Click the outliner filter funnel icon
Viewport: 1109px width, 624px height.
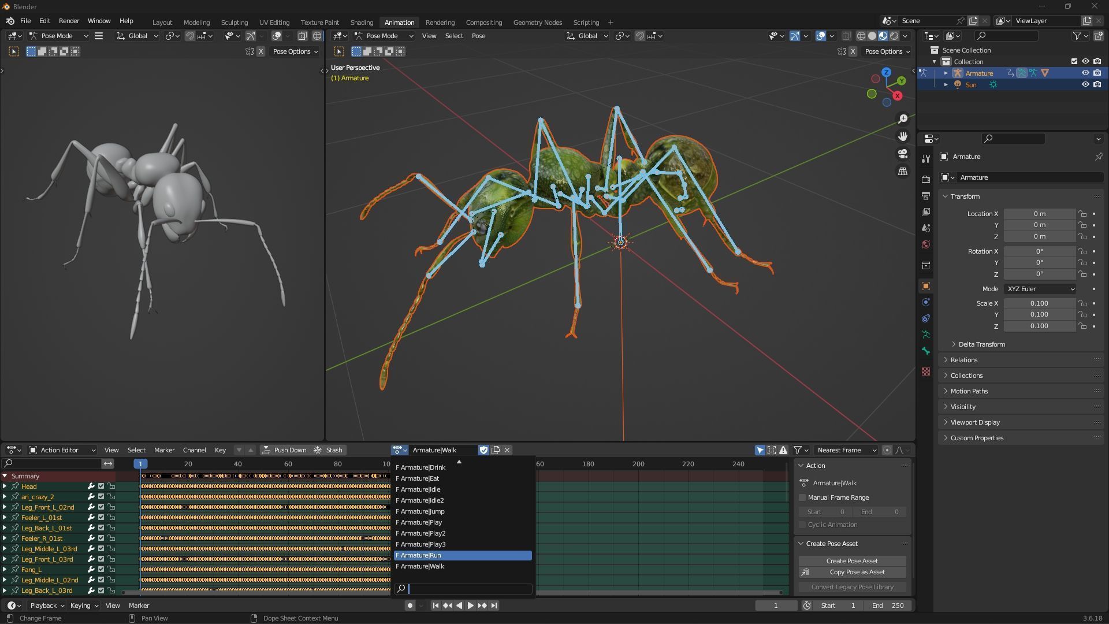pyautogui.click(x=1077, y=36)
